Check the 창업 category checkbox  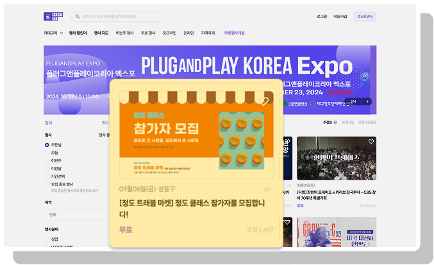point(47,239)
